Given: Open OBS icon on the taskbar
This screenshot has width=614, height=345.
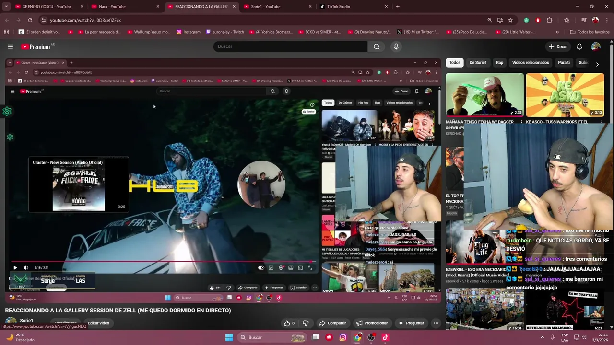Looking at the screenshot, I should click(371, 337).
